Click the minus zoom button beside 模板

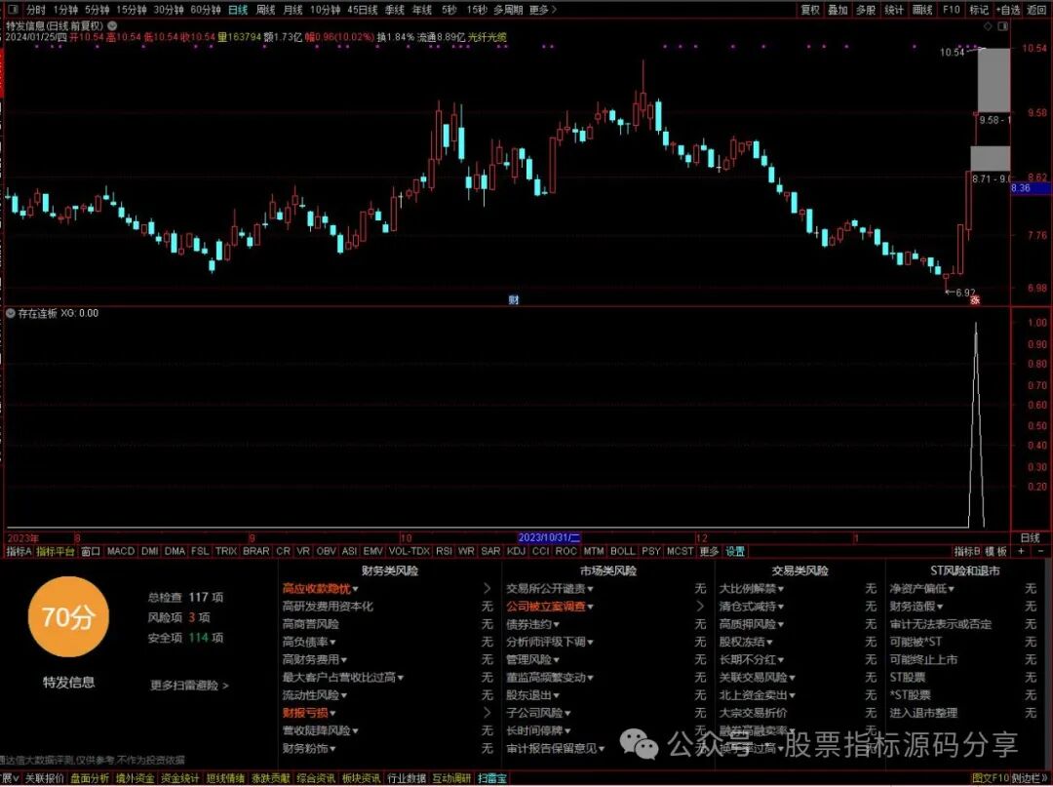[1041, 551]
